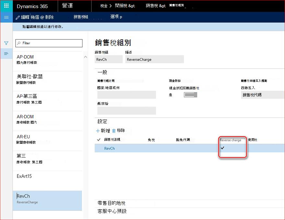
Task: Click the 銷售稅組別 breadcrumb item
Action: click(x=177, y=5)
